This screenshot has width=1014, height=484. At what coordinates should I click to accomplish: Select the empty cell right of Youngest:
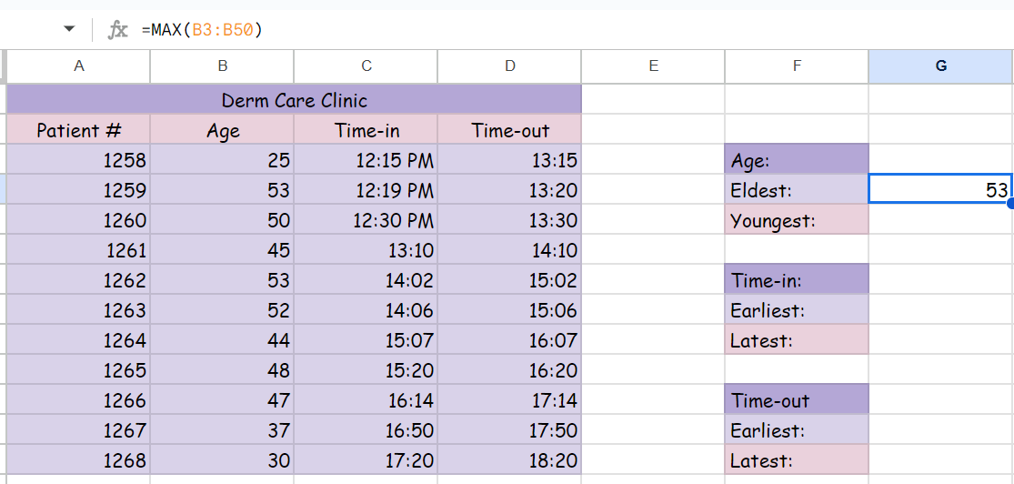tap(940, 220)
